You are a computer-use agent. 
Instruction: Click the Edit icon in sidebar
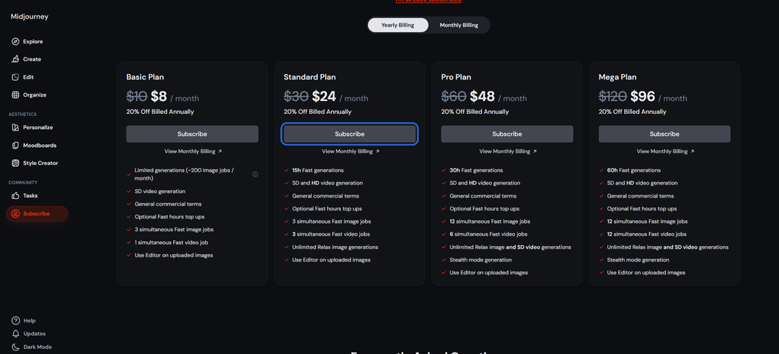[15, 77]
